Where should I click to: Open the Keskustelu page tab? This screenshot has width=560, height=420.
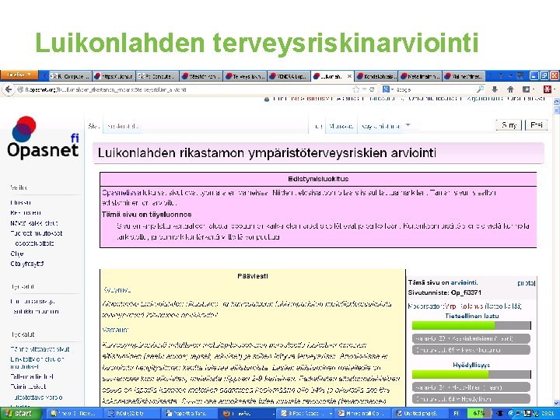click(123, 126)
